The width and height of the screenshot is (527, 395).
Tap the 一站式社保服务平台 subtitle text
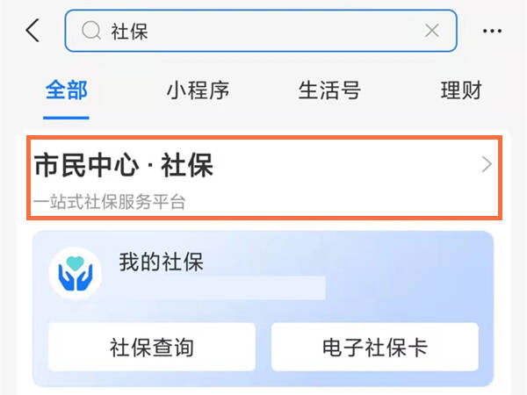(110, 202)
